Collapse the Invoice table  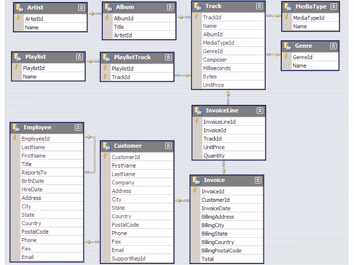258,180
